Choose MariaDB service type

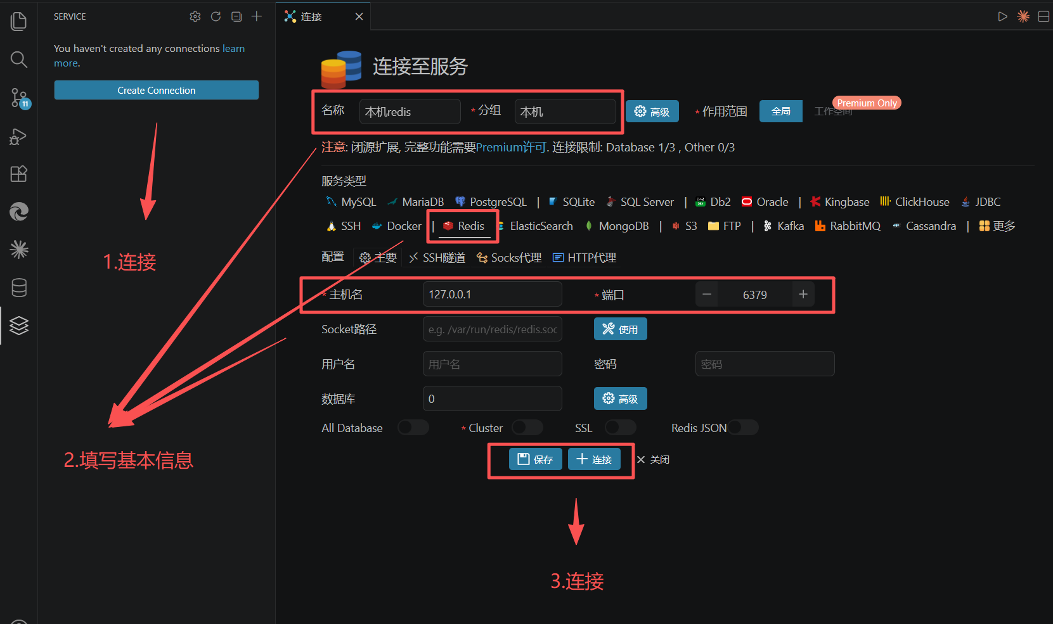416,202
